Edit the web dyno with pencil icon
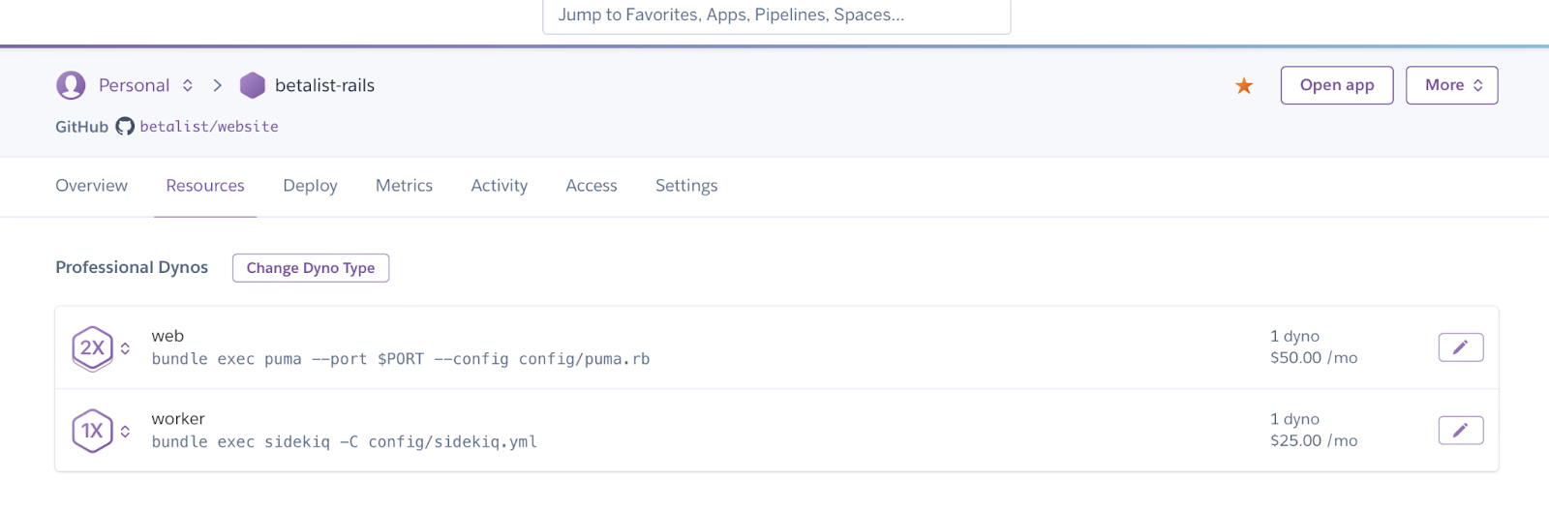 [x=1460, y=347]
